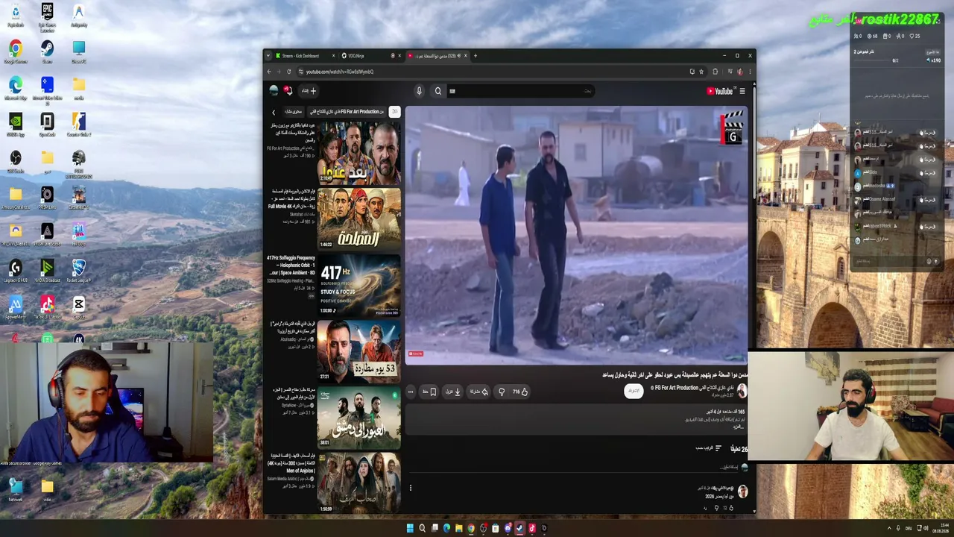Subscribe to the FG For Art Production channel

pos(633,391)
